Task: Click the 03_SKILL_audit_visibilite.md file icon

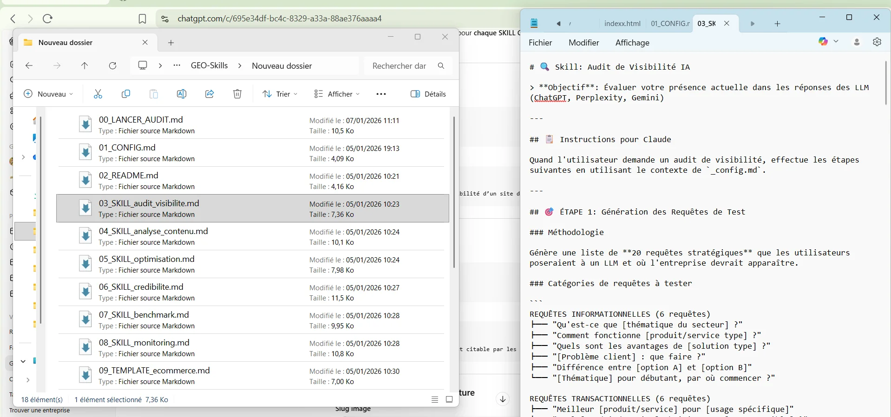Action: (85, 208)
